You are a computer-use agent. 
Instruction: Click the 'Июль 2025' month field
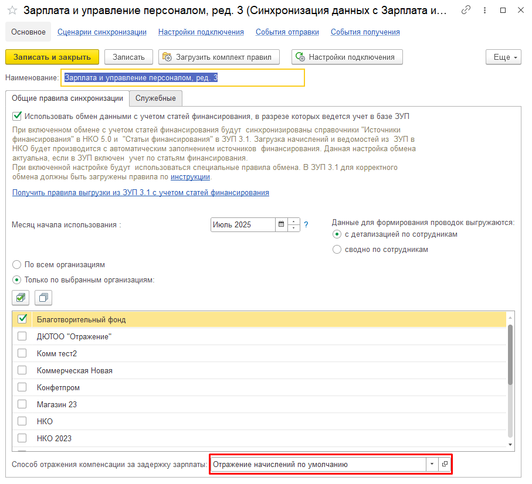tap(243, 224)
